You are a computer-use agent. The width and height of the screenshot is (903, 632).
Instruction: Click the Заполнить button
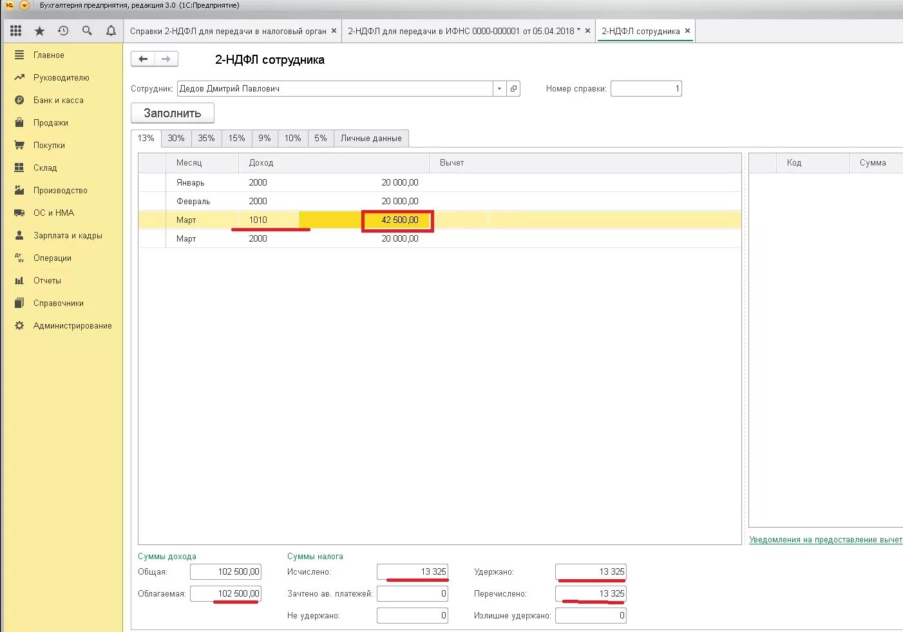point(173,113)
